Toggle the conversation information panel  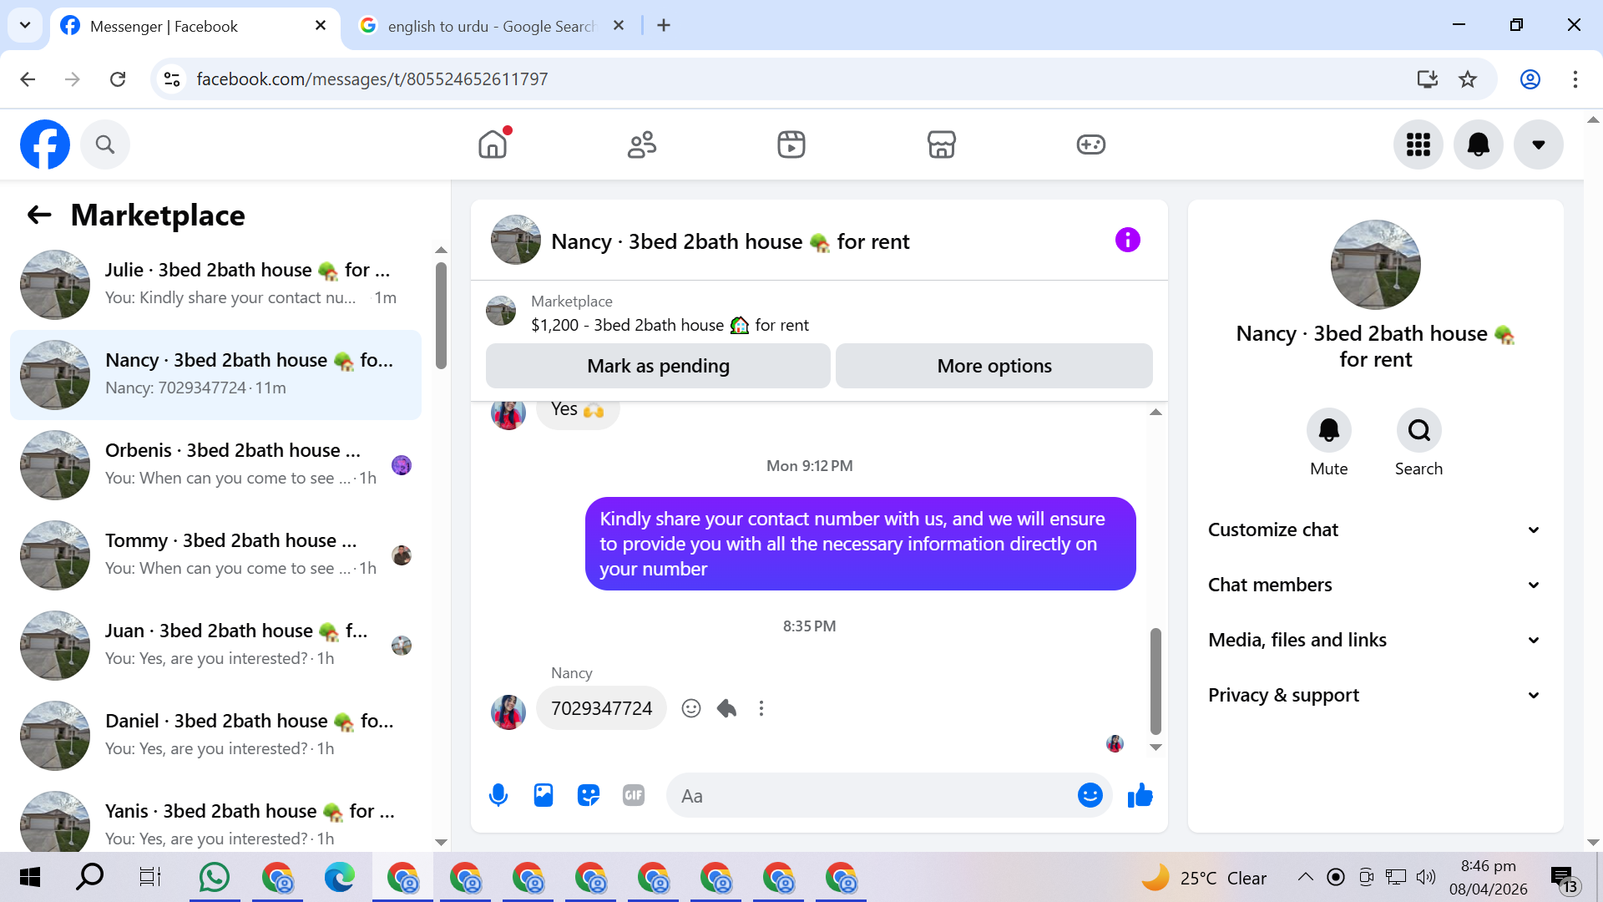point(1127,241)
